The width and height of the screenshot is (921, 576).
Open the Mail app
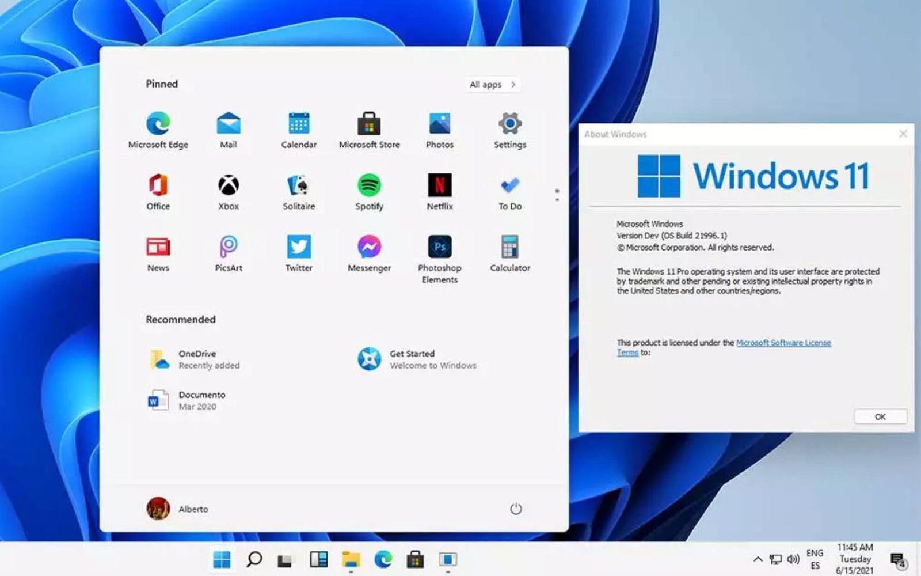click(x=229, y=130)
